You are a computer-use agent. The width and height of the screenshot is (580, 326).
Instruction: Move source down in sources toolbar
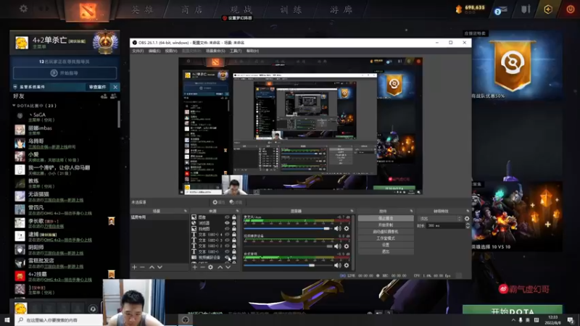pos(228,267)
